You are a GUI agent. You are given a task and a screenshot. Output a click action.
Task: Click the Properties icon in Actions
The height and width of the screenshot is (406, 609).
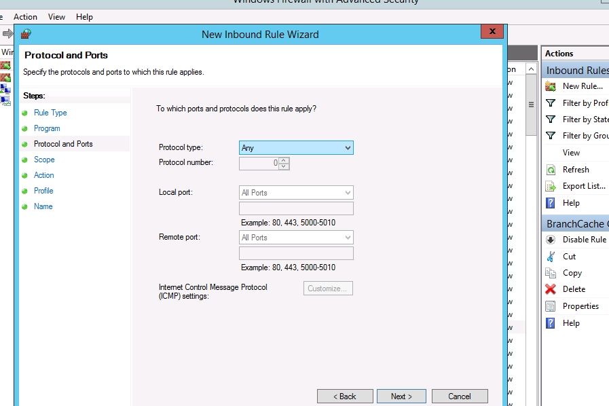tap(551, 306)
